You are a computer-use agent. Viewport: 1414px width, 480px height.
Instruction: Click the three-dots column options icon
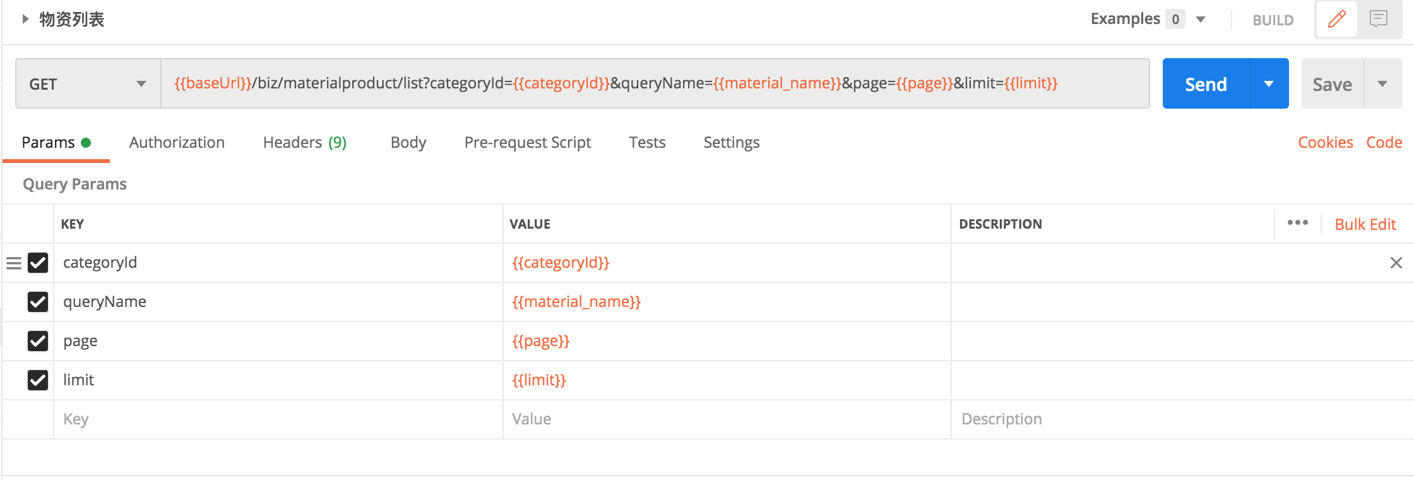click(x=1297, y=223)
